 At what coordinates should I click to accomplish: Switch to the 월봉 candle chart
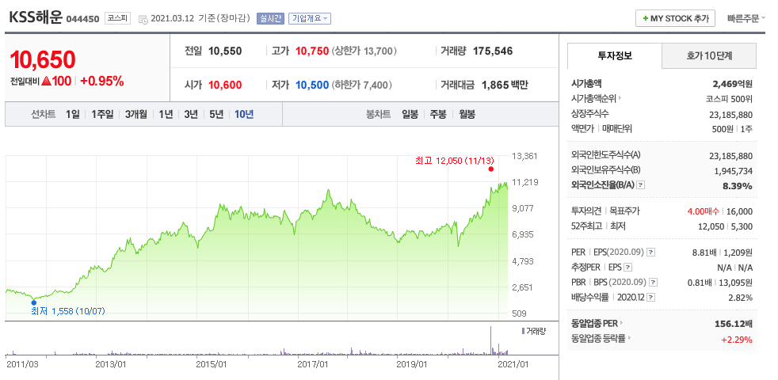click(467, 115)
